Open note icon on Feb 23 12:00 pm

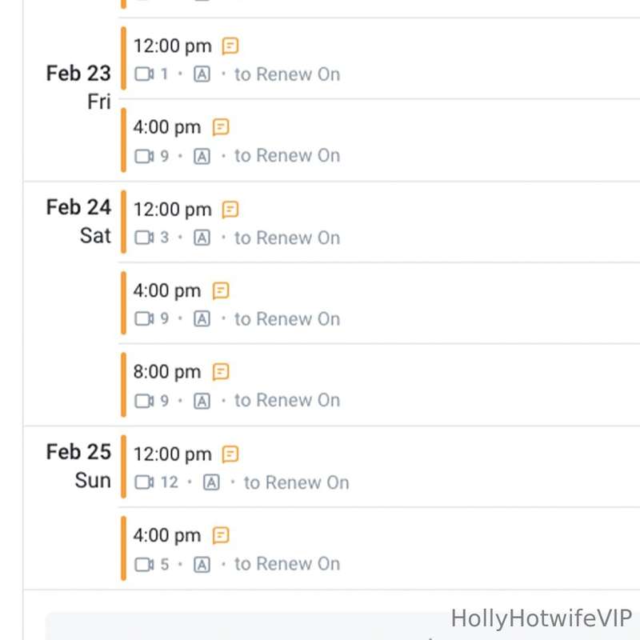click(230, 46)
